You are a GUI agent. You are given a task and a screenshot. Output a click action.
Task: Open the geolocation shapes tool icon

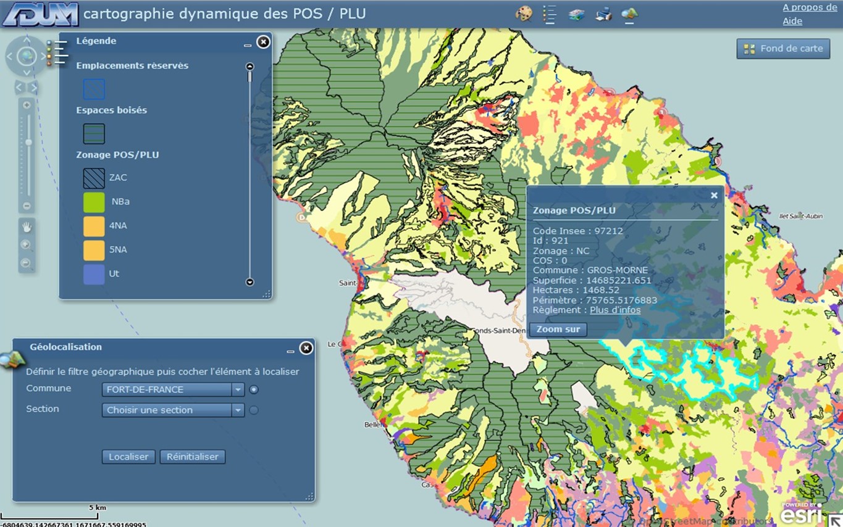point(629,14)
